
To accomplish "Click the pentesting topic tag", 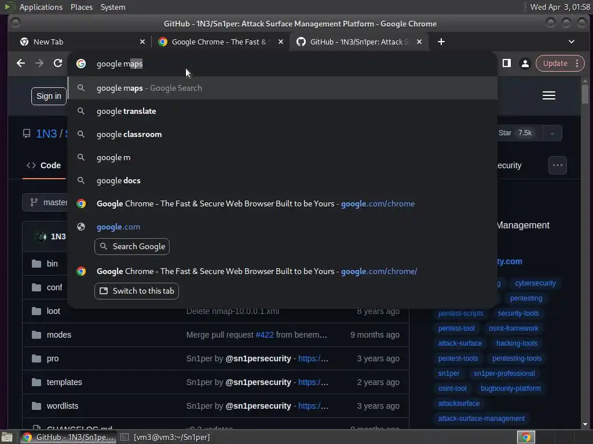I will tap(526, 298).
